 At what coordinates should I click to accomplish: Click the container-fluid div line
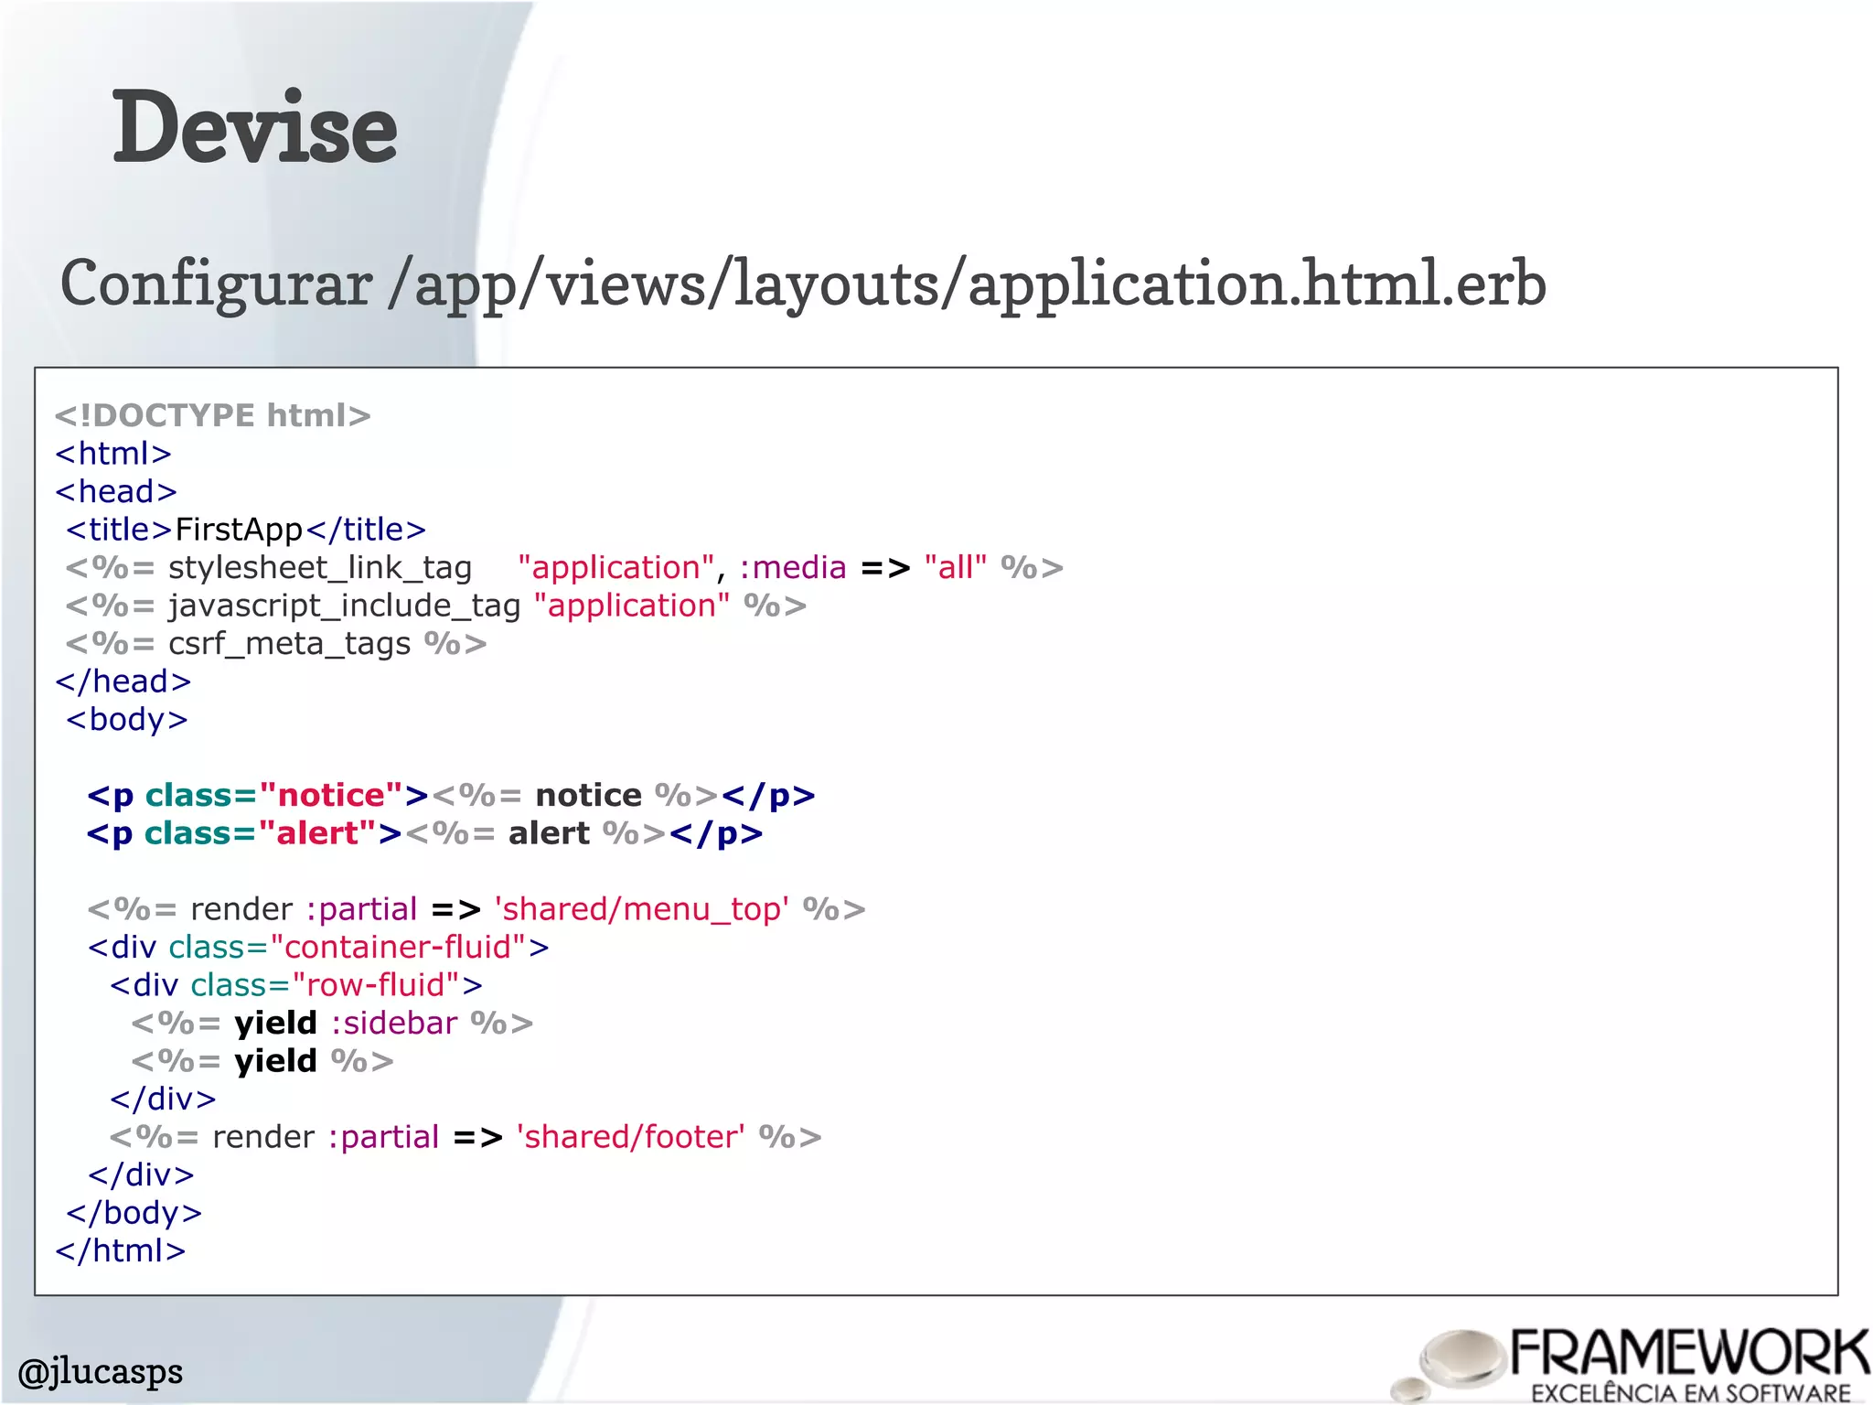tap(318, 947)
